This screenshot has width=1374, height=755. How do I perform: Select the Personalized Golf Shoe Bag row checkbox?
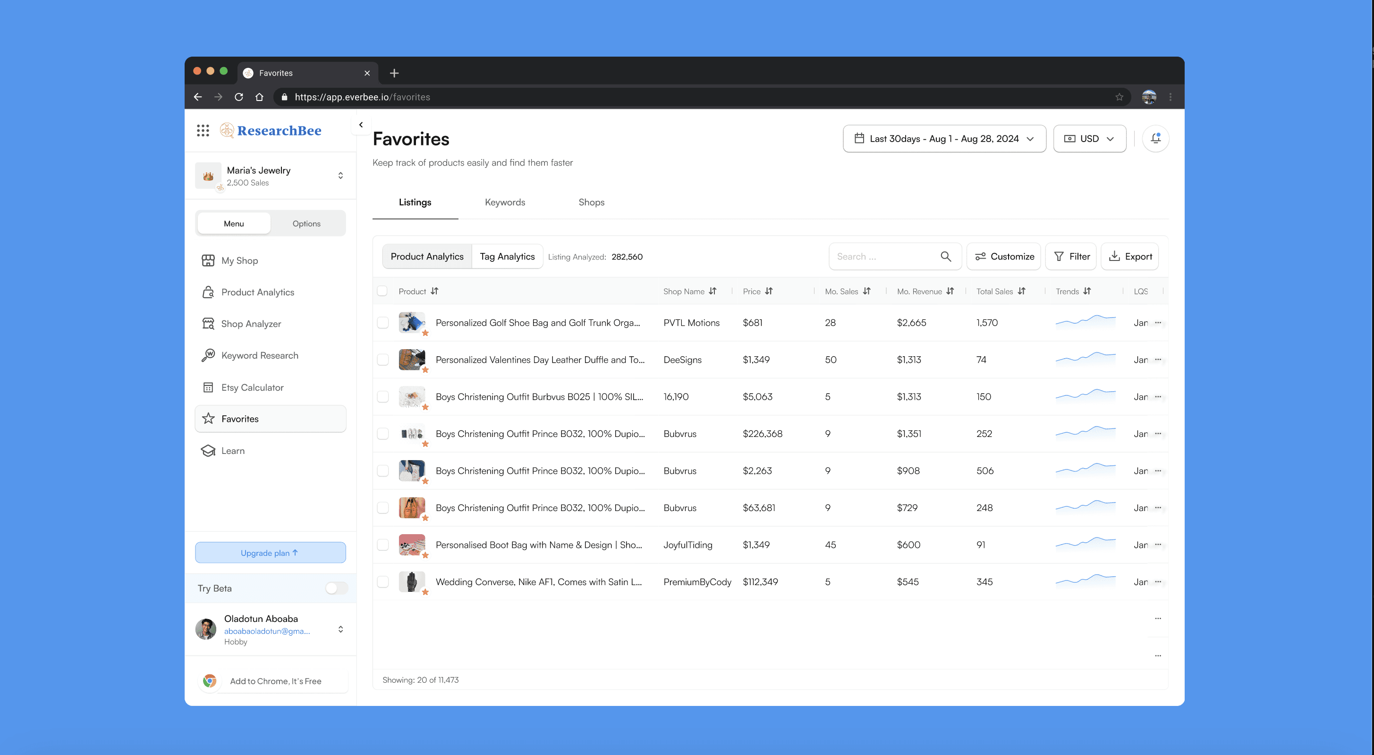point(382,323)
